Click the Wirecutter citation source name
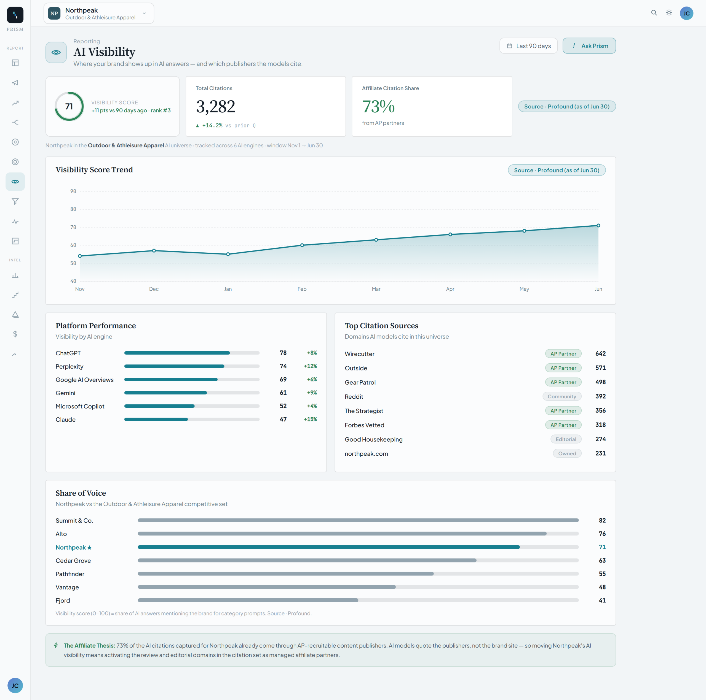The width and height of the screenshot is (706, 700). click(x=360, y=354)
